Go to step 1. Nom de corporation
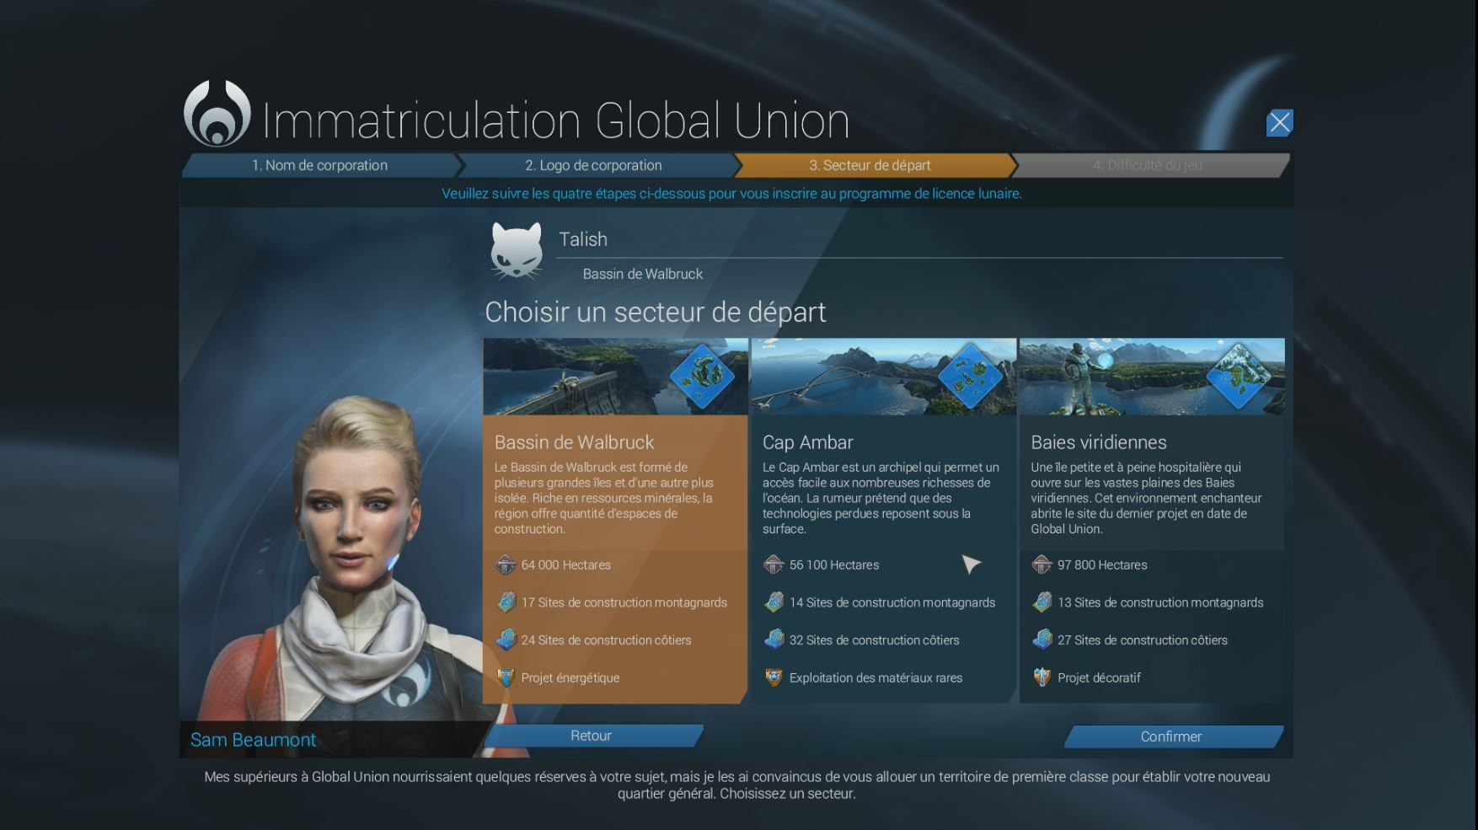 pyautogui.click(x=319, y=165)
